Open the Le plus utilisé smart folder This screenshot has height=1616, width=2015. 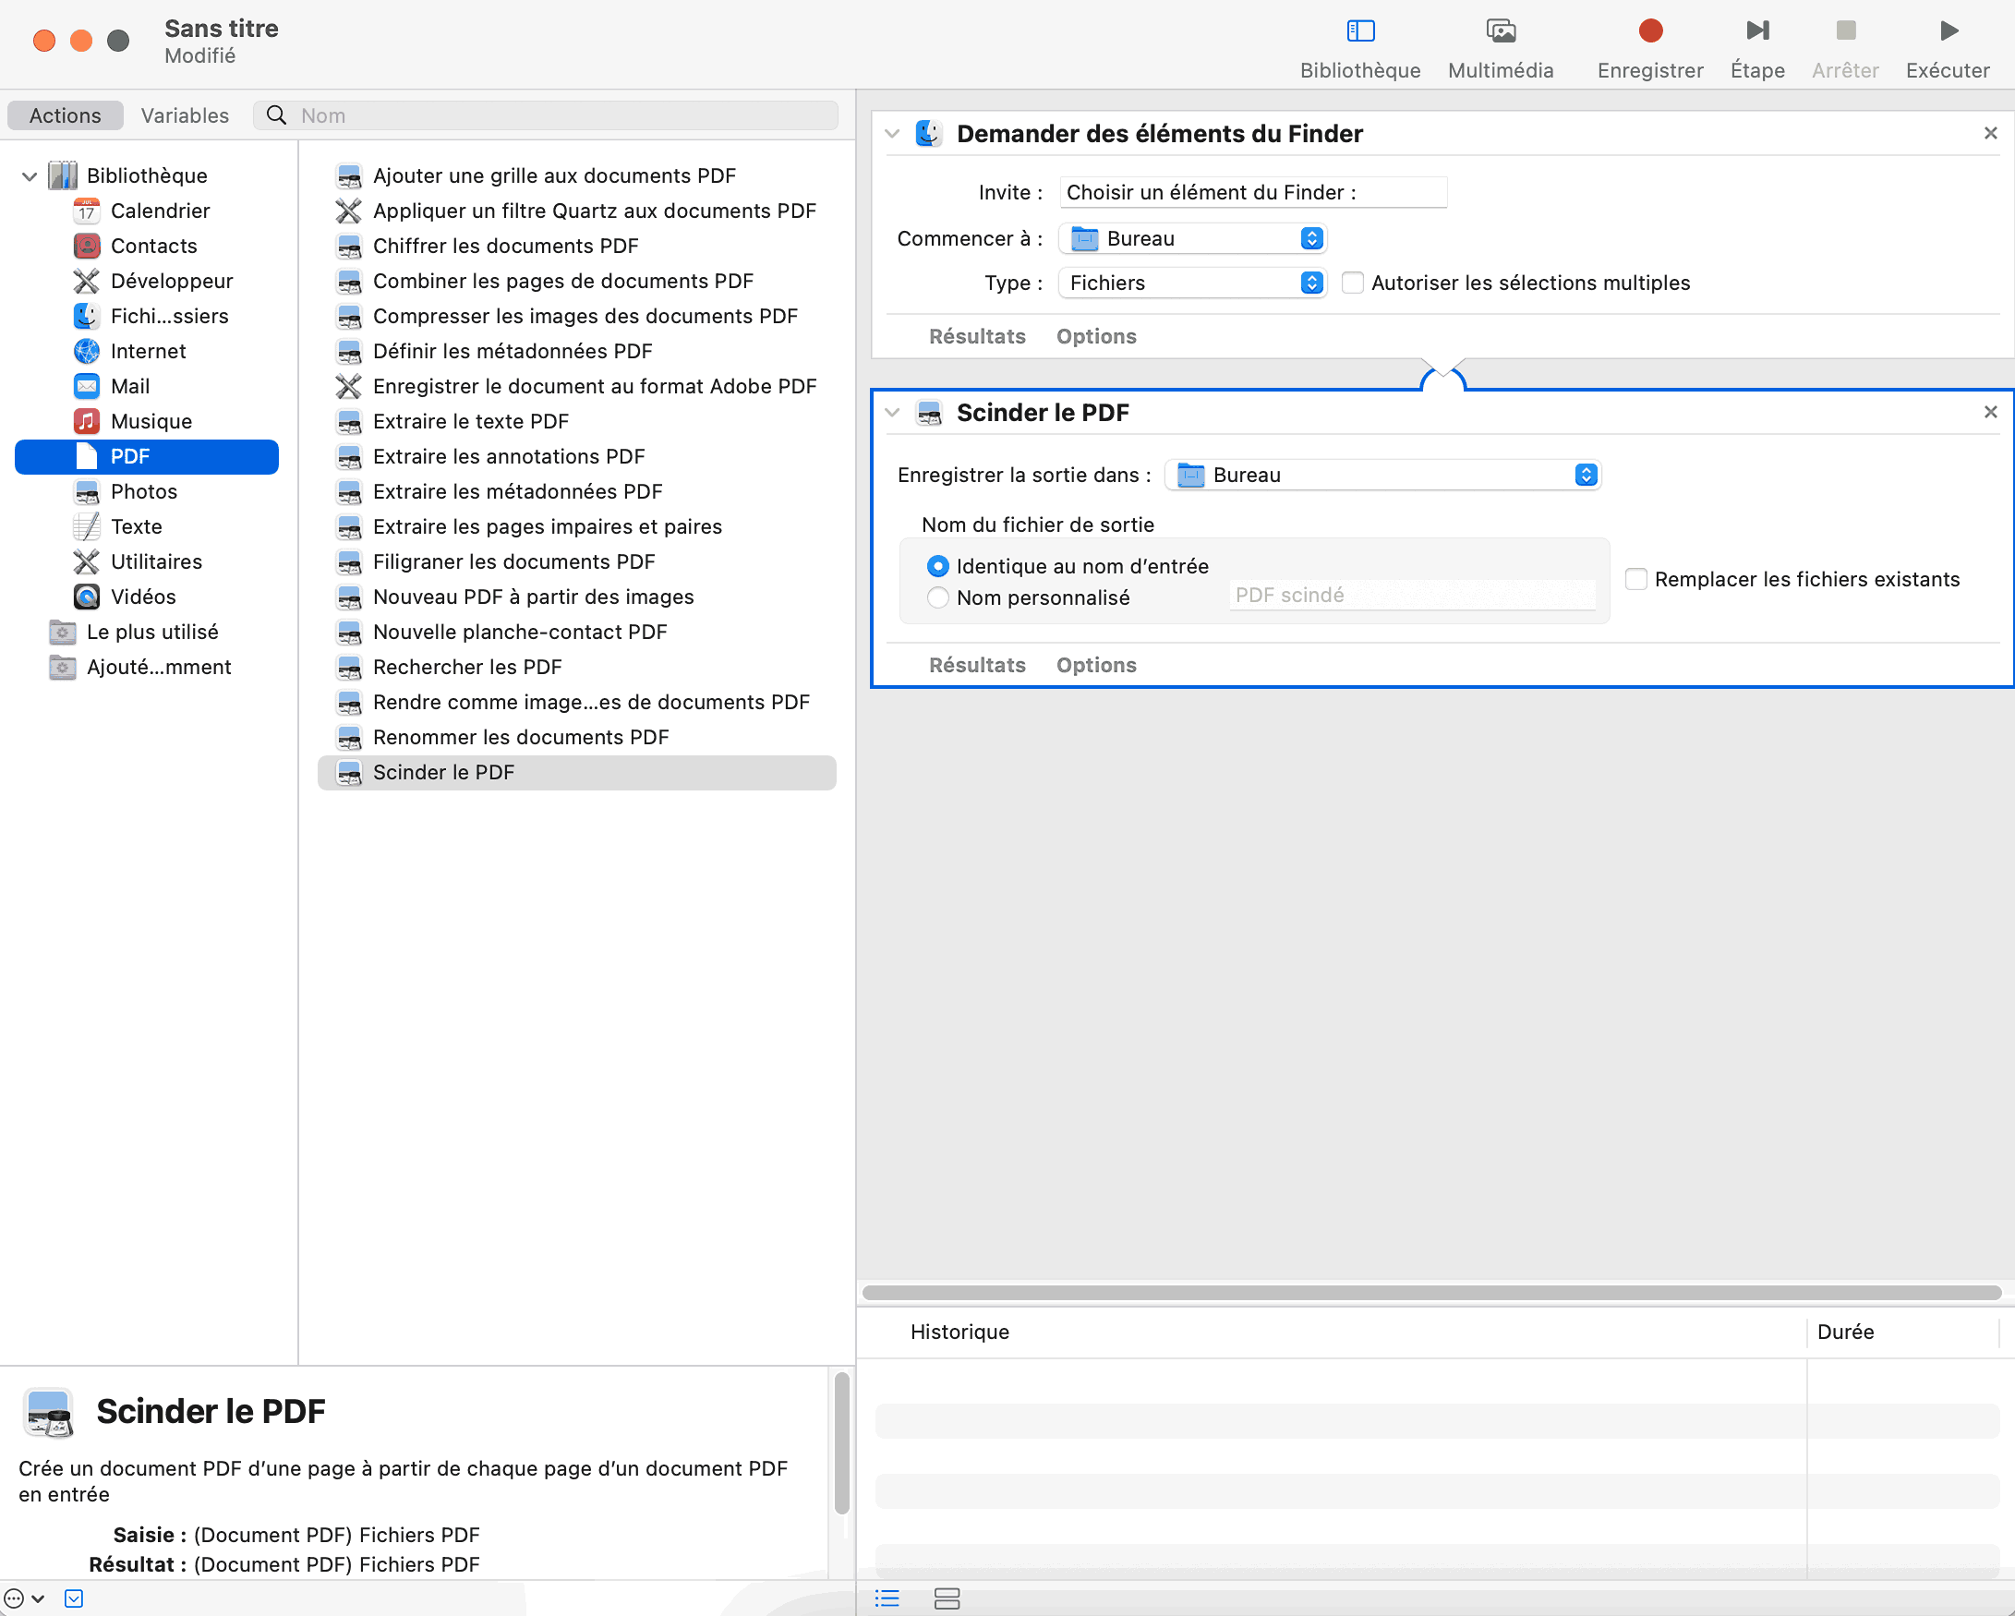pos(152,631)
